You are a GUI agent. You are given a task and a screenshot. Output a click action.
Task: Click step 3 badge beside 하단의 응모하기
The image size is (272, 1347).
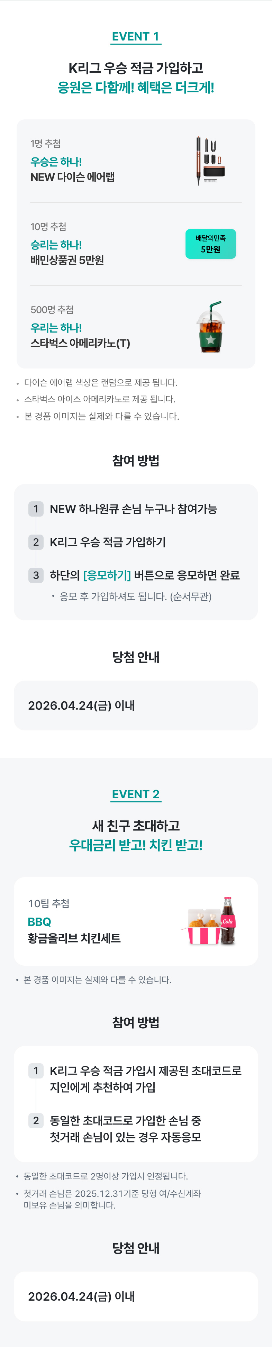(x=36, y=575)
